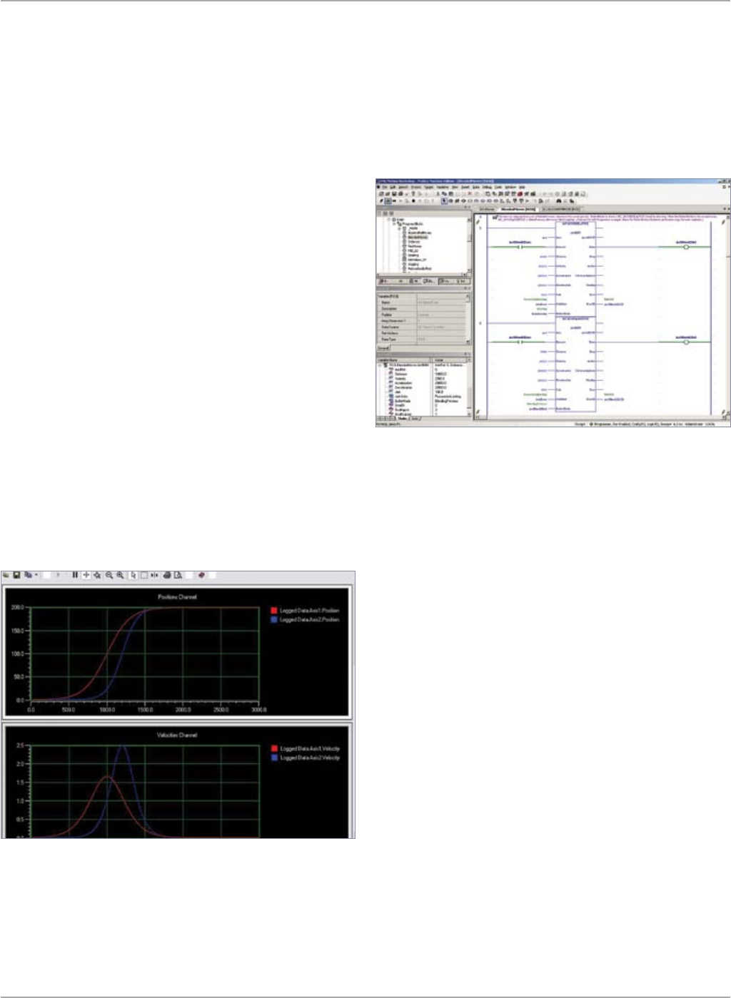Select the Program Blocks tree folder
731x998 pixels.
pos(413,224)
